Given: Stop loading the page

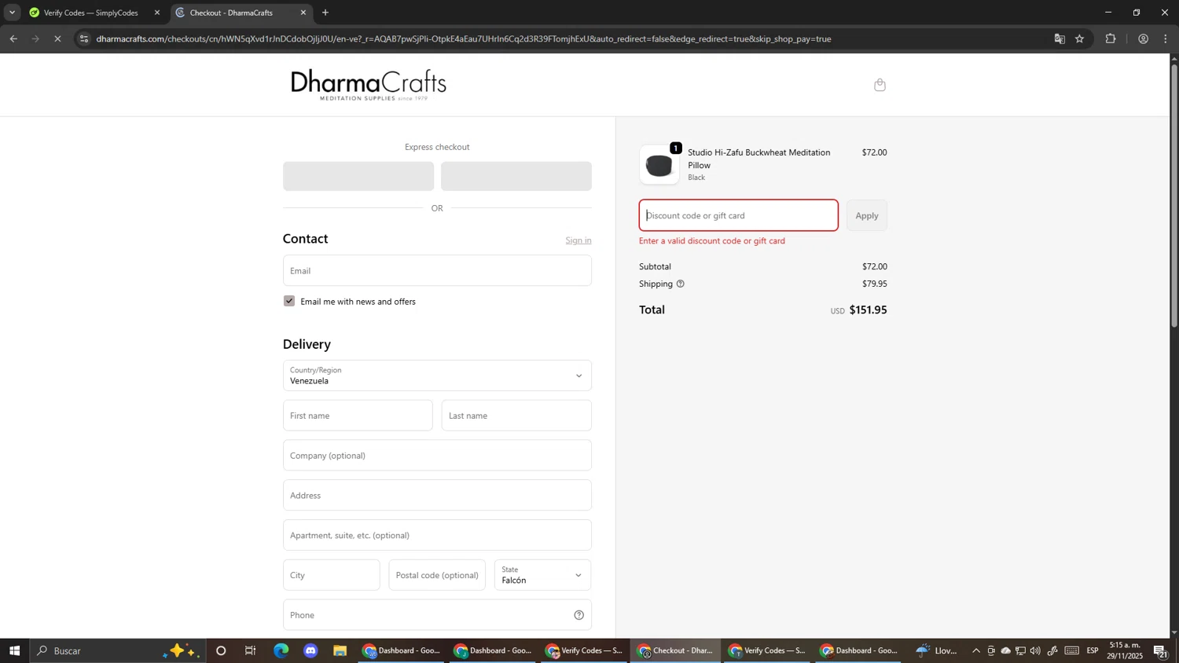Looking at the screenshot, I should [x=57, y=38].
